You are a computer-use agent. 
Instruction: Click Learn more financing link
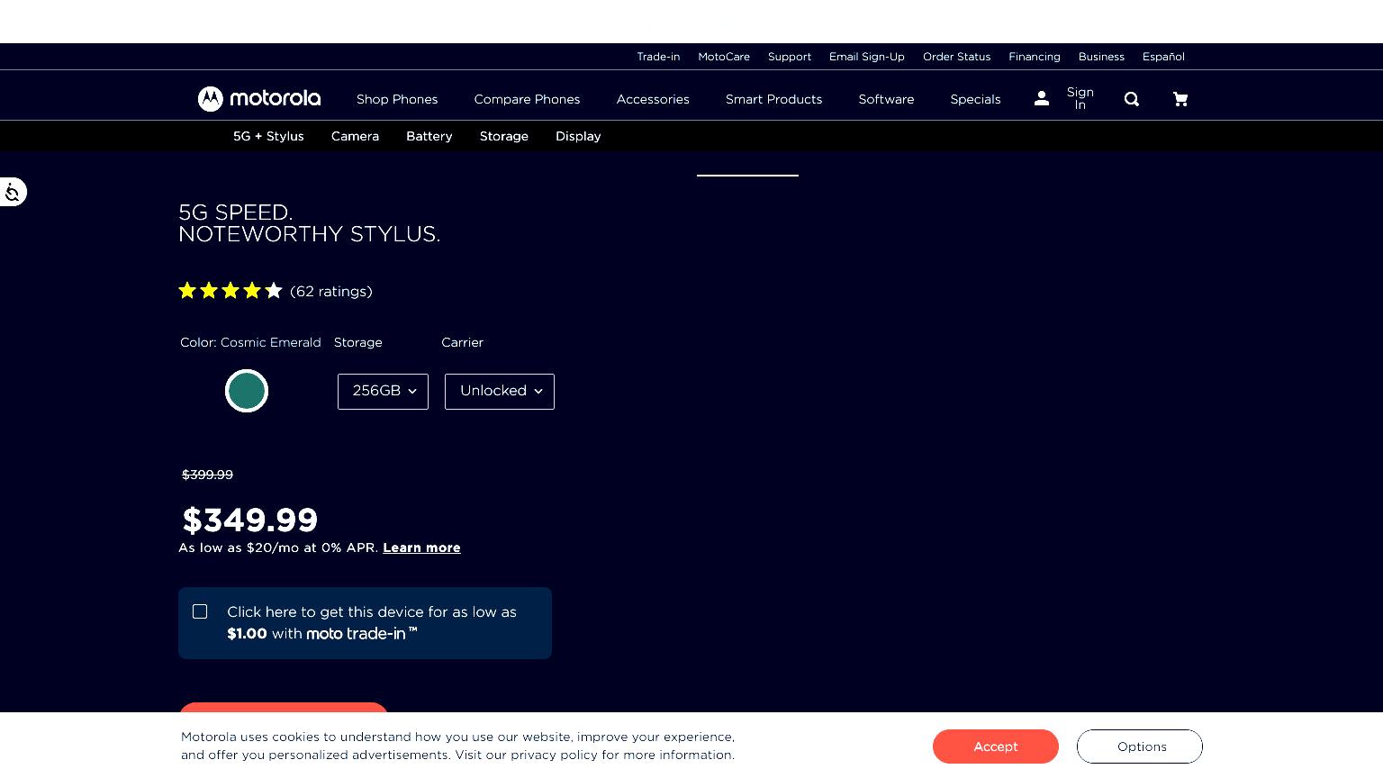421,547
